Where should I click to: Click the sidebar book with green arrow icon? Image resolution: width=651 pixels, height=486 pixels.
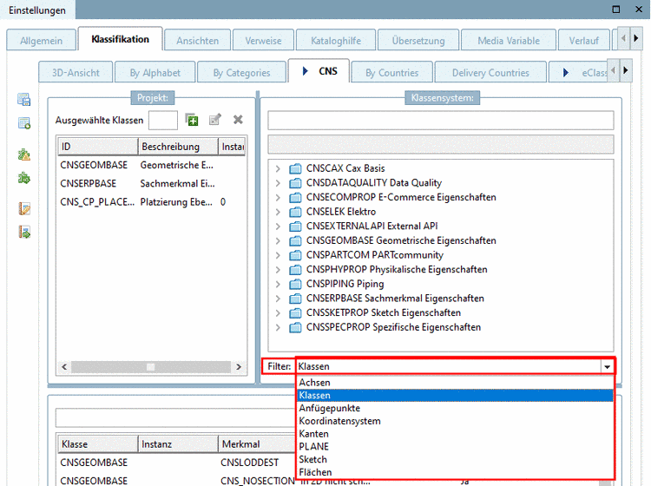[24, 232]
